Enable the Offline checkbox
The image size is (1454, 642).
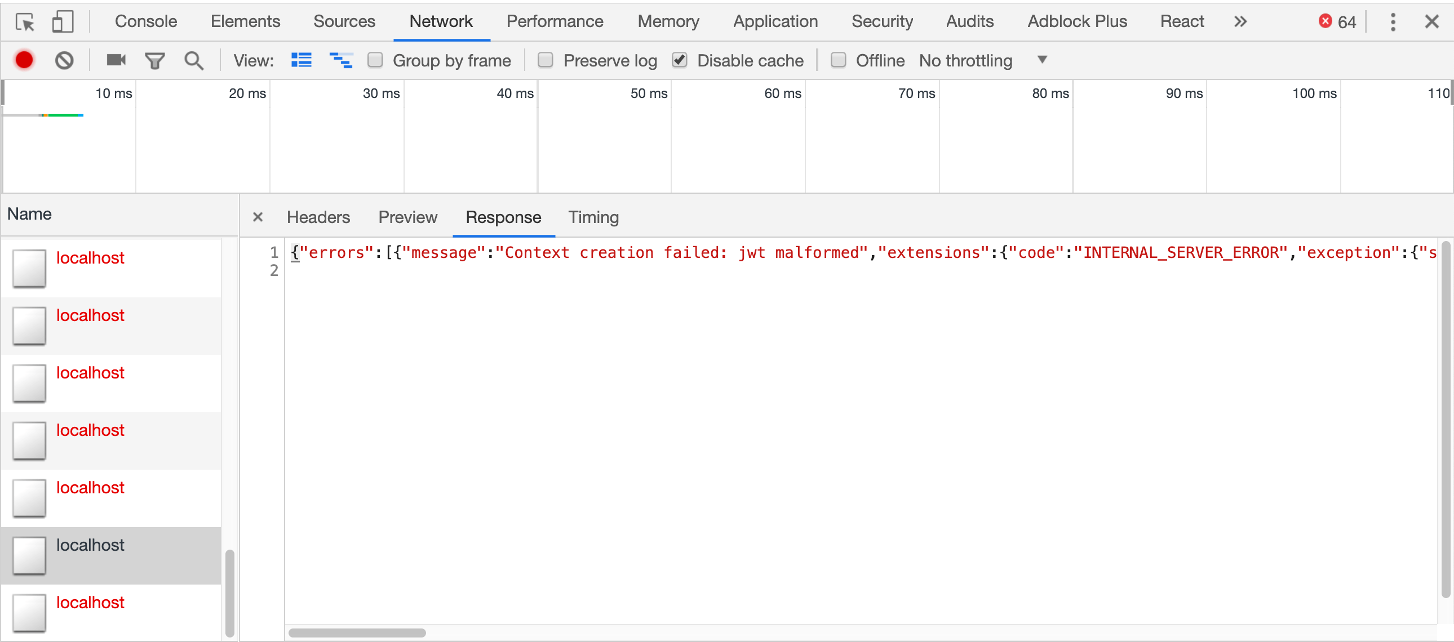pos(838,60)
